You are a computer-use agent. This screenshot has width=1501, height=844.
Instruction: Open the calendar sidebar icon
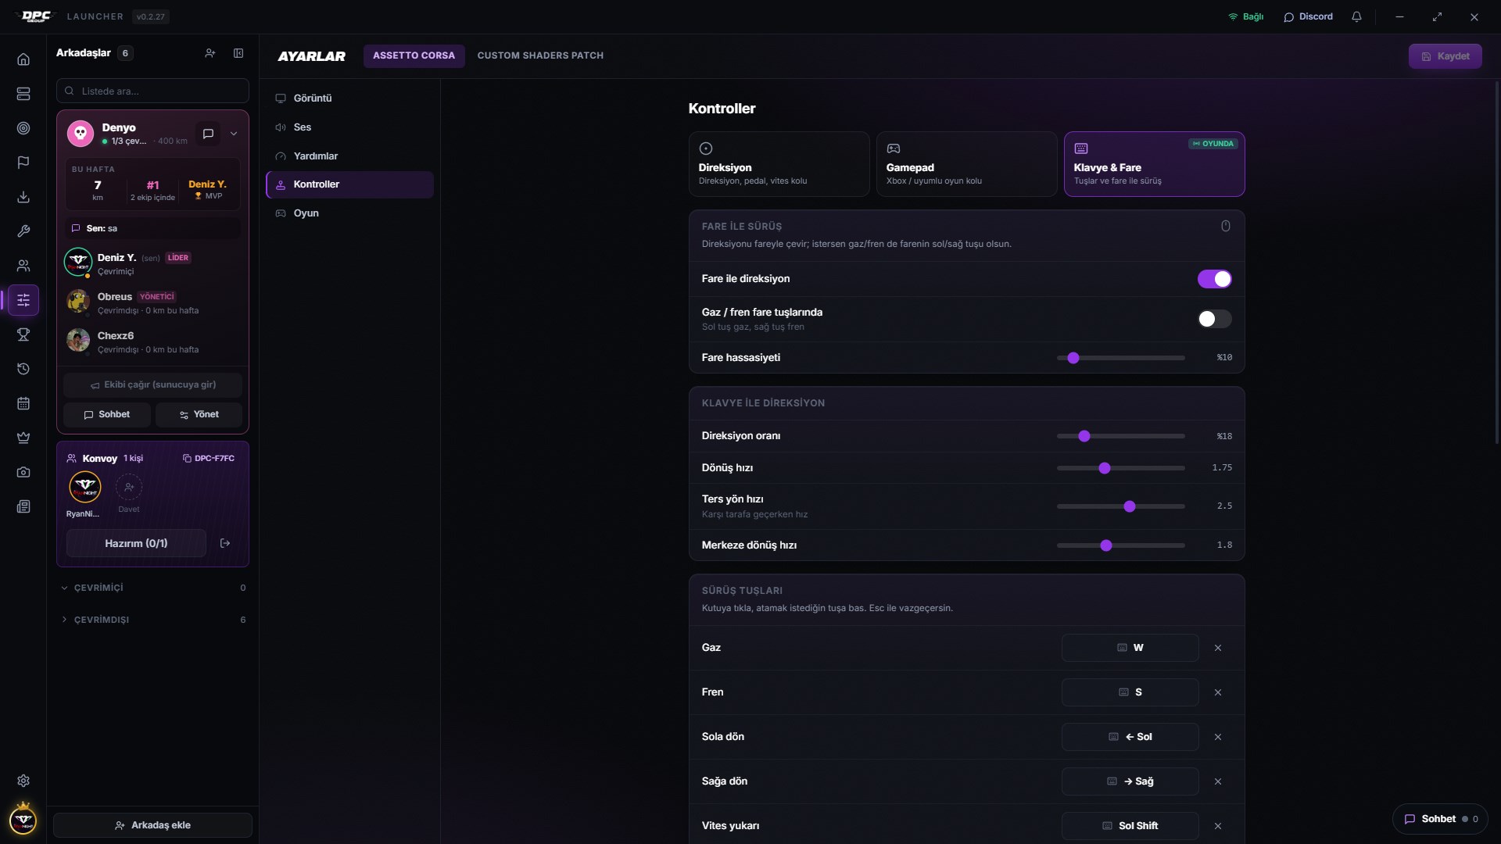click(23, 403)
